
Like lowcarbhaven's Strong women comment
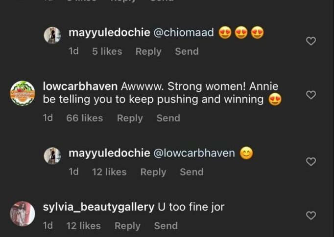[x=311, y=95]
